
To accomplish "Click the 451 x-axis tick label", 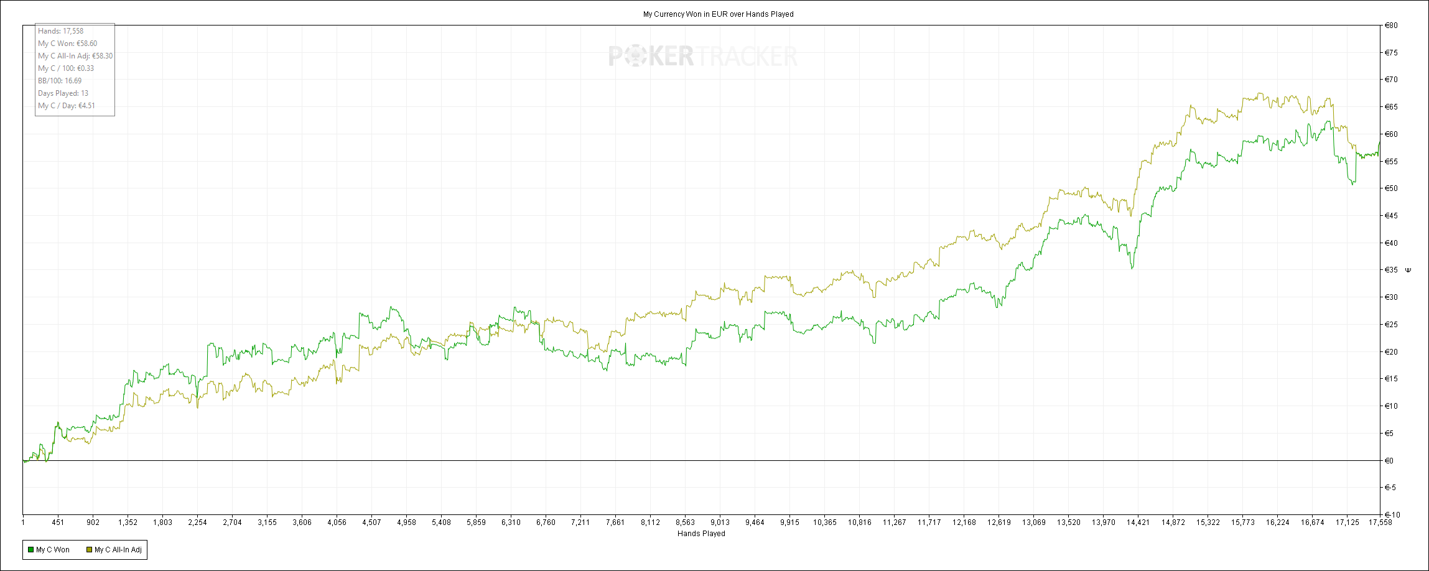I will point(58,522).
